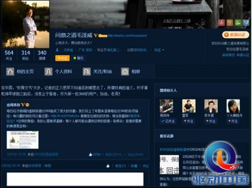
Task: Click the 广东 深圳 location link
Action: (85, 50)
